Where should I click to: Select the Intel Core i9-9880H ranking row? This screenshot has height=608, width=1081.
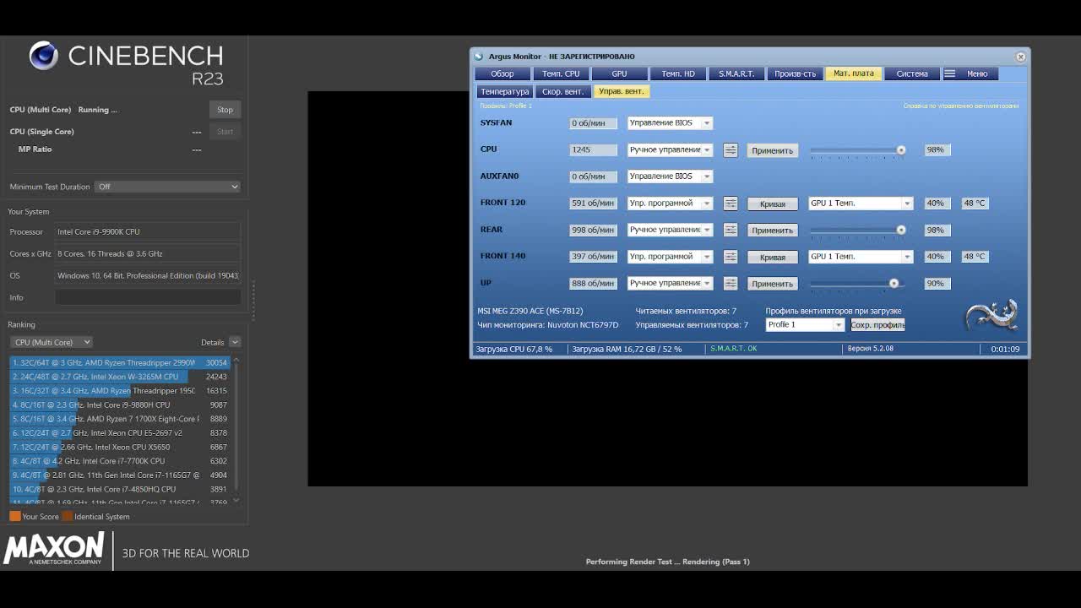point(119,404)
